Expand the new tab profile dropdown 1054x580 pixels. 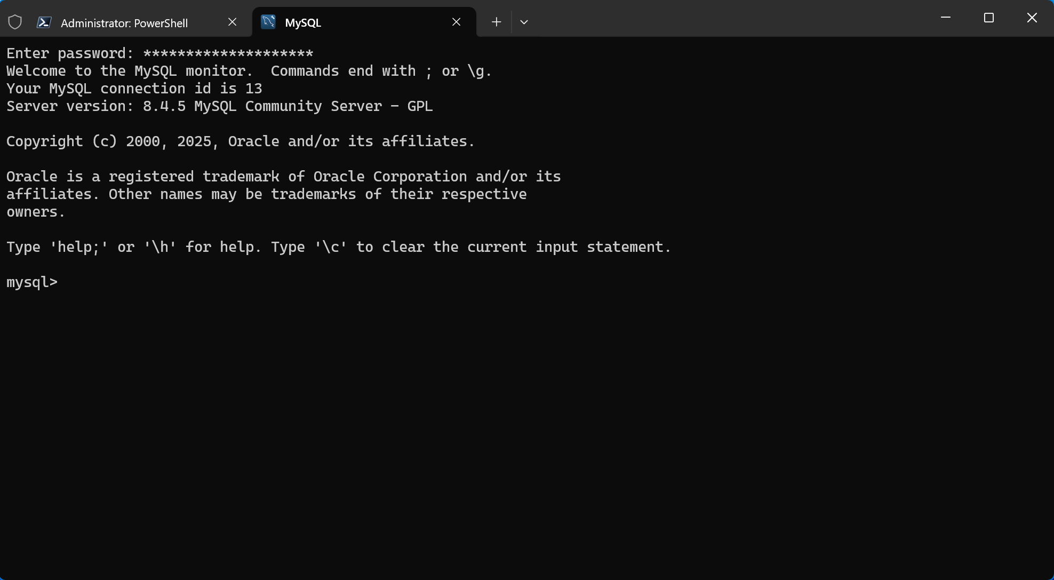pyautogui.click(x=524, y=22)
